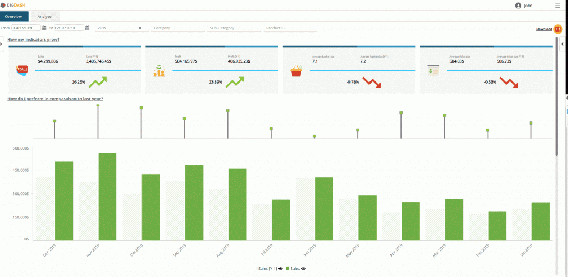Click the Nov 2019 green Sales bar
The height and width of the screenshot is (277, 568).
(x=108, y=197)
